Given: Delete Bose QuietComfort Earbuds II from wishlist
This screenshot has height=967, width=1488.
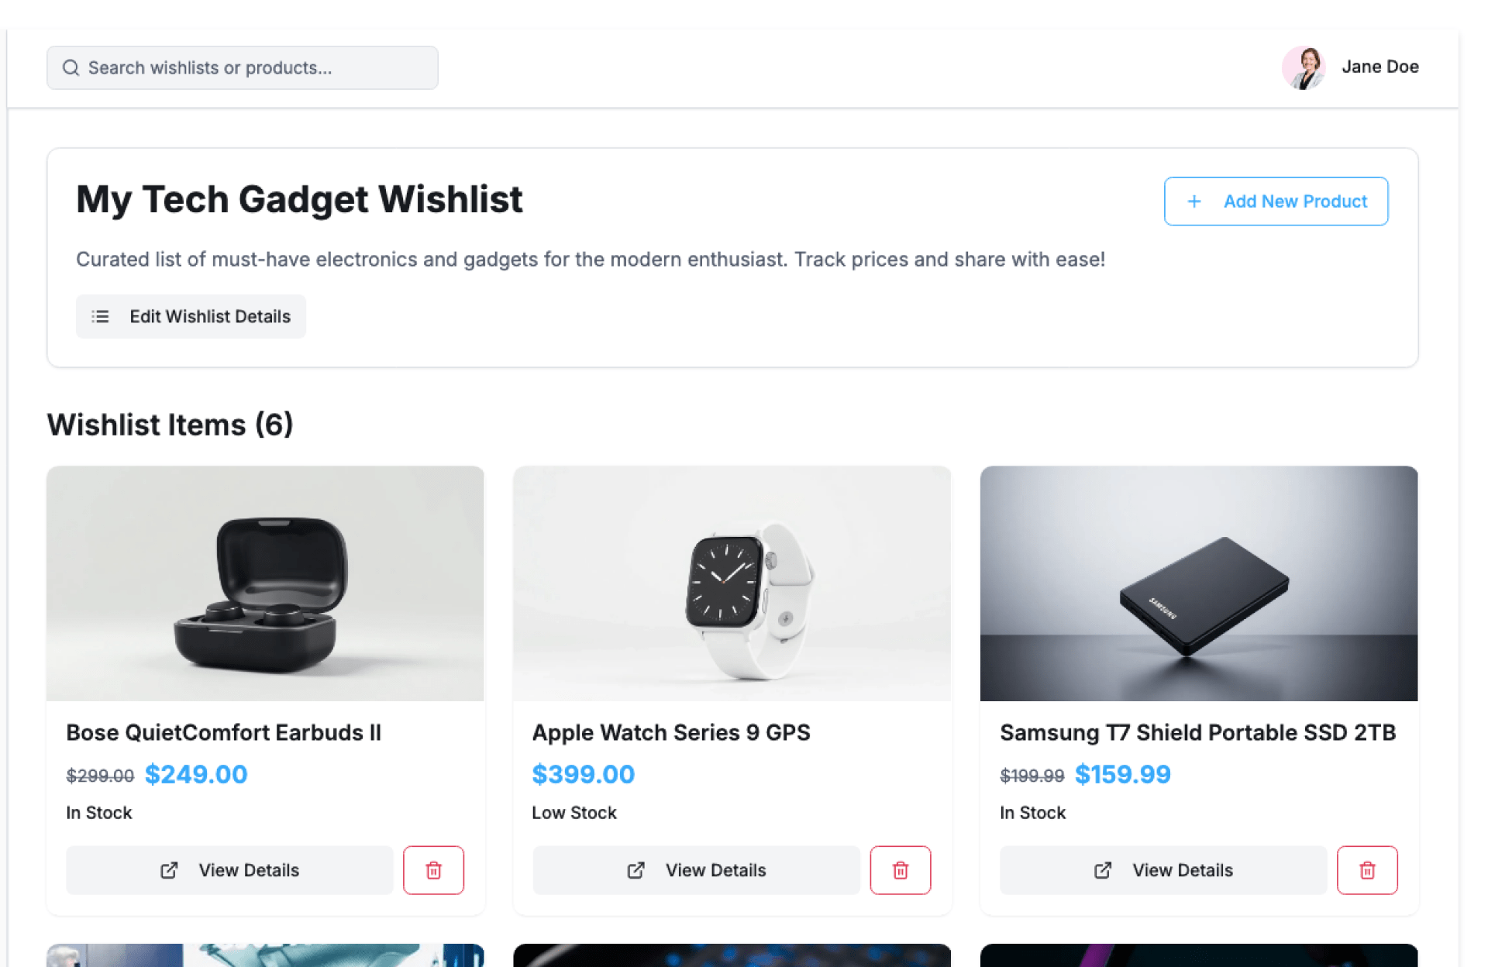Looking at the screenshot, I should coord(433,870).
